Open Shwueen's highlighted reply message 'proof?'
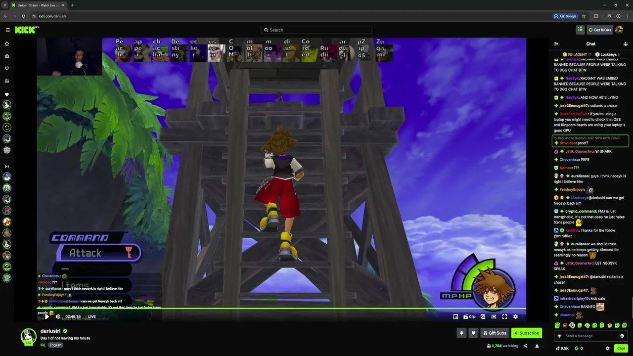633x356 pixels. click(590, 141)
